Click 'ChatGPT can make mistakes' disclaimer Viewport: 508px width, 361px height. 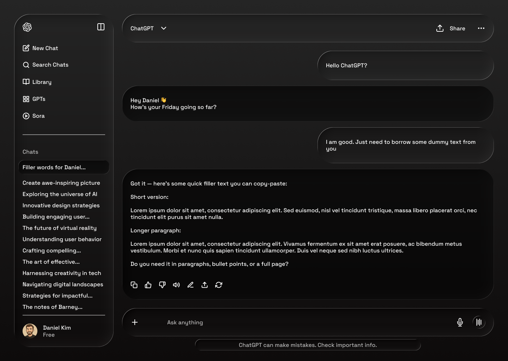point(308,345)
